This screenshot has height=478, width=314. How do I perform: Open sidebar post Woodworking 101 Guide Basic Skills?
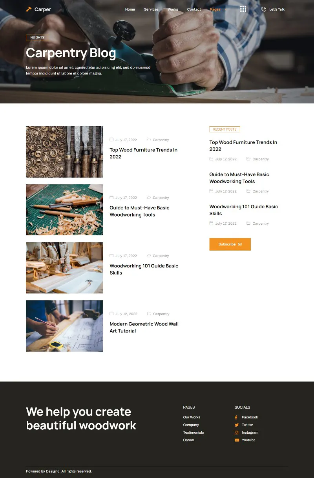[x=243, y=210]
